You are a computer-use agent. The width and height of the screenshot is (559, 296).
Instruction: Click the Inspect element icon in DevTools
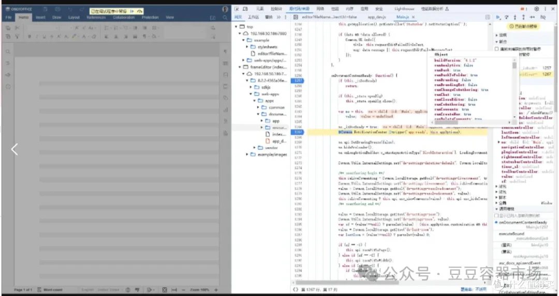pyautogui.click(x=236, y=9)
